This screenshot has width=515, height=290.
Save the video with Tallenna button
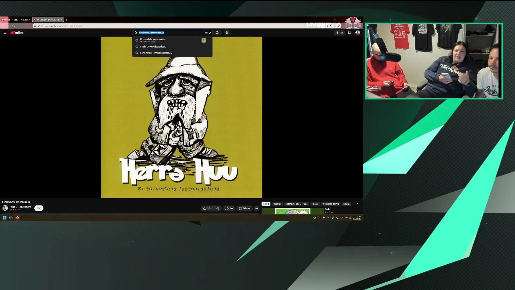245,208
